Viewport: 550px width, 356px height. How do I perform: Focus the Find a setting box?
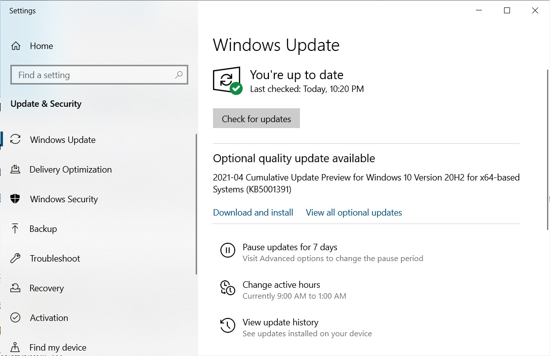(99, 75)
